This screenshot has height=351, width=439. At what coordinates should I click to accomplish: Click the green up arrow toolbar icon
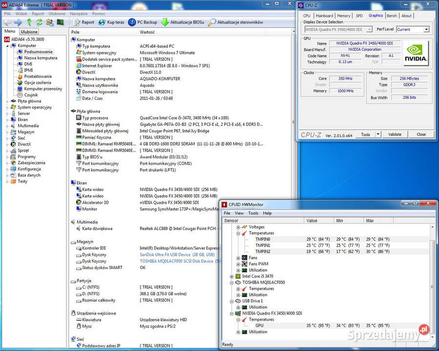(x=29, y=22)
